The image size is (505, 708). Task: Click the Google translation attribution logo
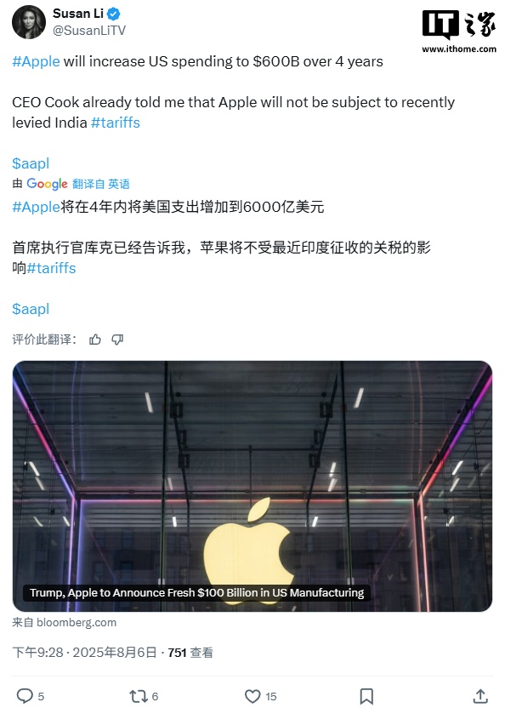pos(47,184)
